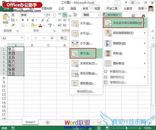Open the 数据 ribbon tab
156x130 pixels.
(x=73, y=9)
